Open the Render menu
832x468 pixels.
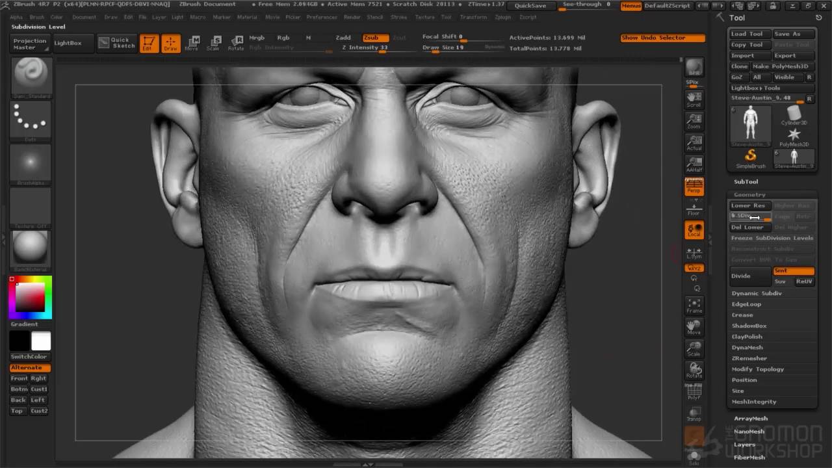point(352,17)
